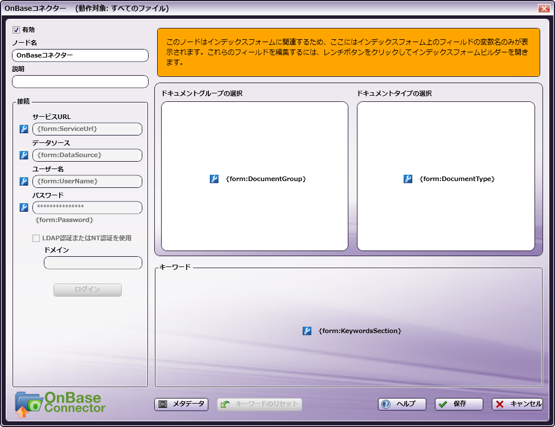Click the ドキュメントグループの選択 heading
Viewport: 555px width, 427px height.
point(202,93)
